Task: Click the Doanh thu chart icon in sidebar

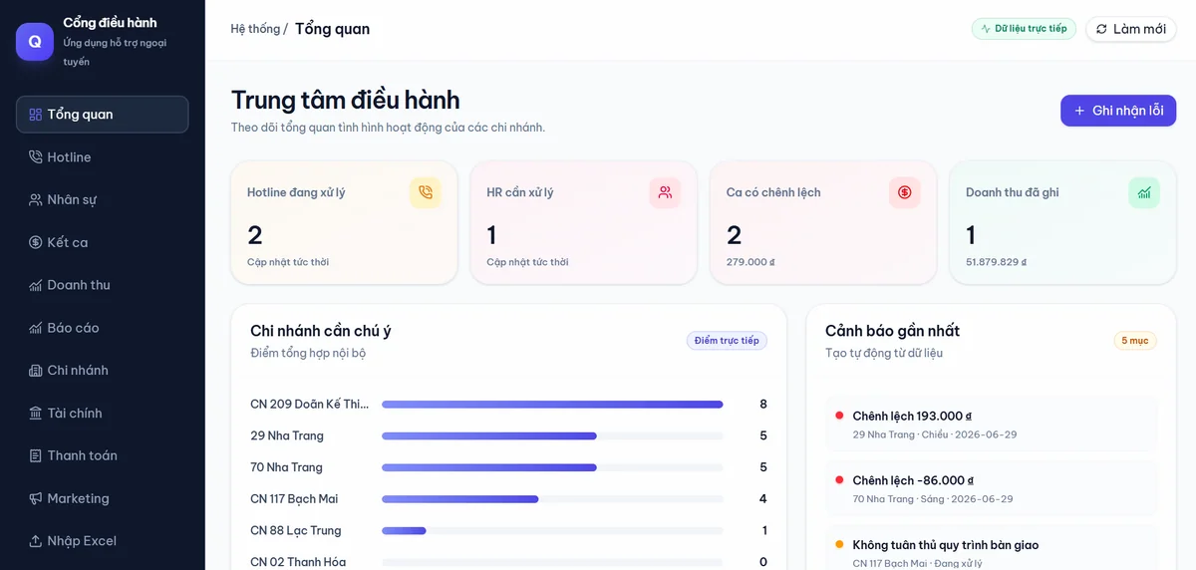Action: [36, 285]
